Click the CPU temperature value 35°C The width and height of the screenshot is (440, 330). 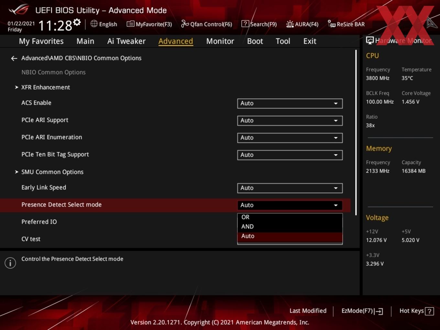407,78
